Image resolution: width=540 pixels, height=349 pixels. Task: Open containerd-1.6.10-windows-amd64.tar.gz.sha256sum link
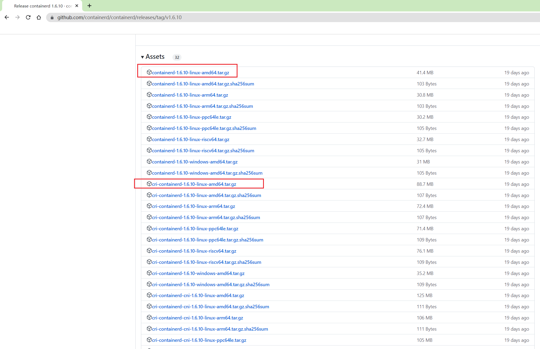tap(207, 173)
